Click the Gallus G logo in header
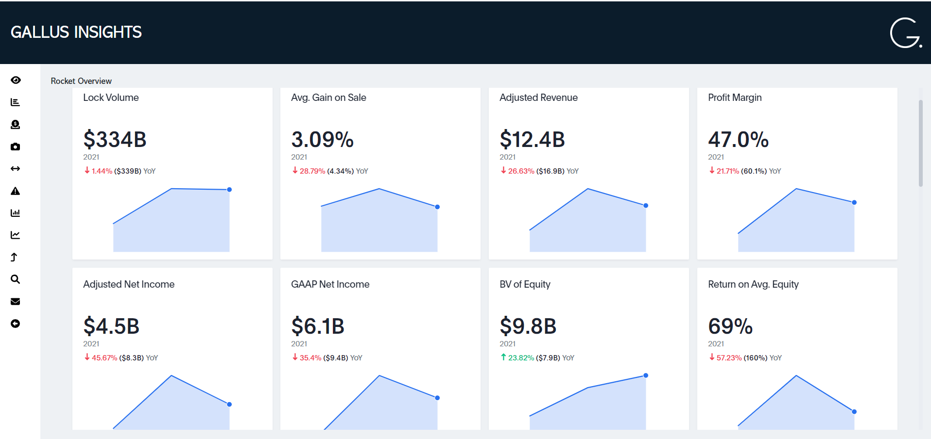The image size is (931, 439). [x=905, y=33]
